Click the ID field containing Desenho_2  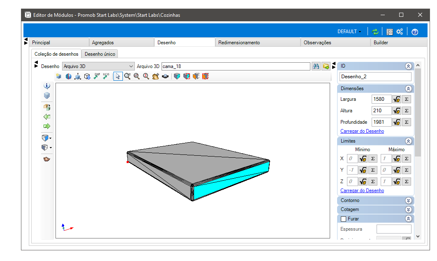375,77
